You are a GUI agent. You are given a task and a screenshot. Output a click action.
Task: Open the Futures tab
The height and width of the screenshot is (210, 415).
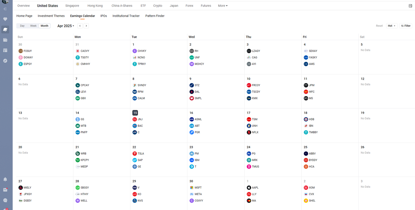coord(206,6)
